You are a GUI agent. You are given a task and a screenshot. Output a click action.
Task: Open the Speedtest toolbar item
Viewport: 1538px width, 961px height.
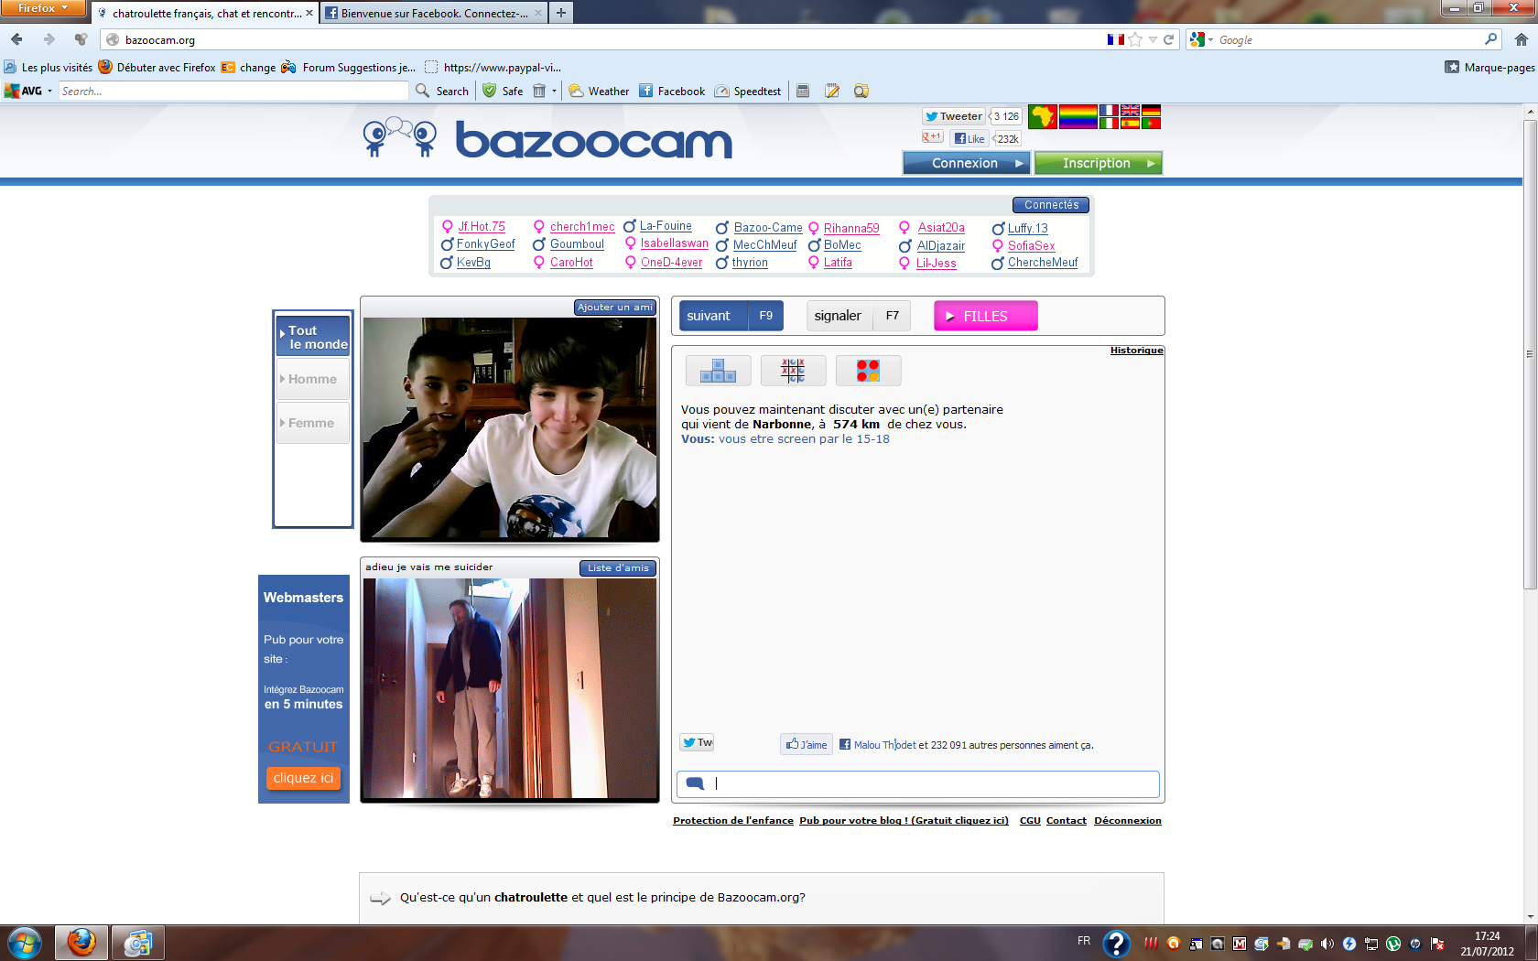click(748, 91)
